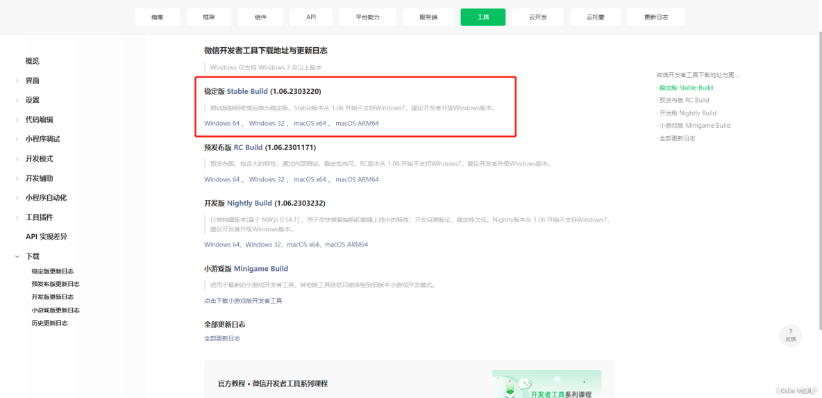Switch to the 云开发 tab
Viewport: 822px width, 398px height.
pos(538,17)
